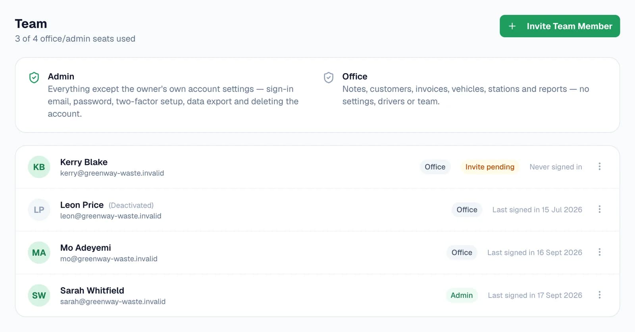The height and width of the screenshot is (332, 635).
Task: Click the grayed-out LP avatar
Action: pos(39,210)
